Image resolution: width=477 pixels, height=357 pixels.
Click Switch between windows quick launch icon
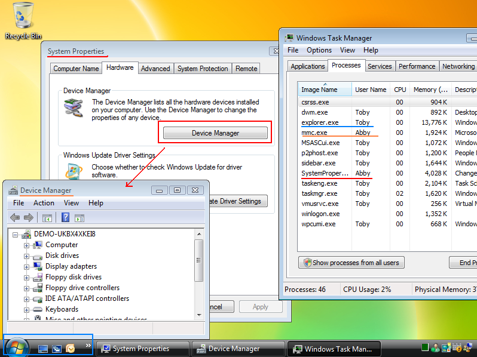pos(57,349)
